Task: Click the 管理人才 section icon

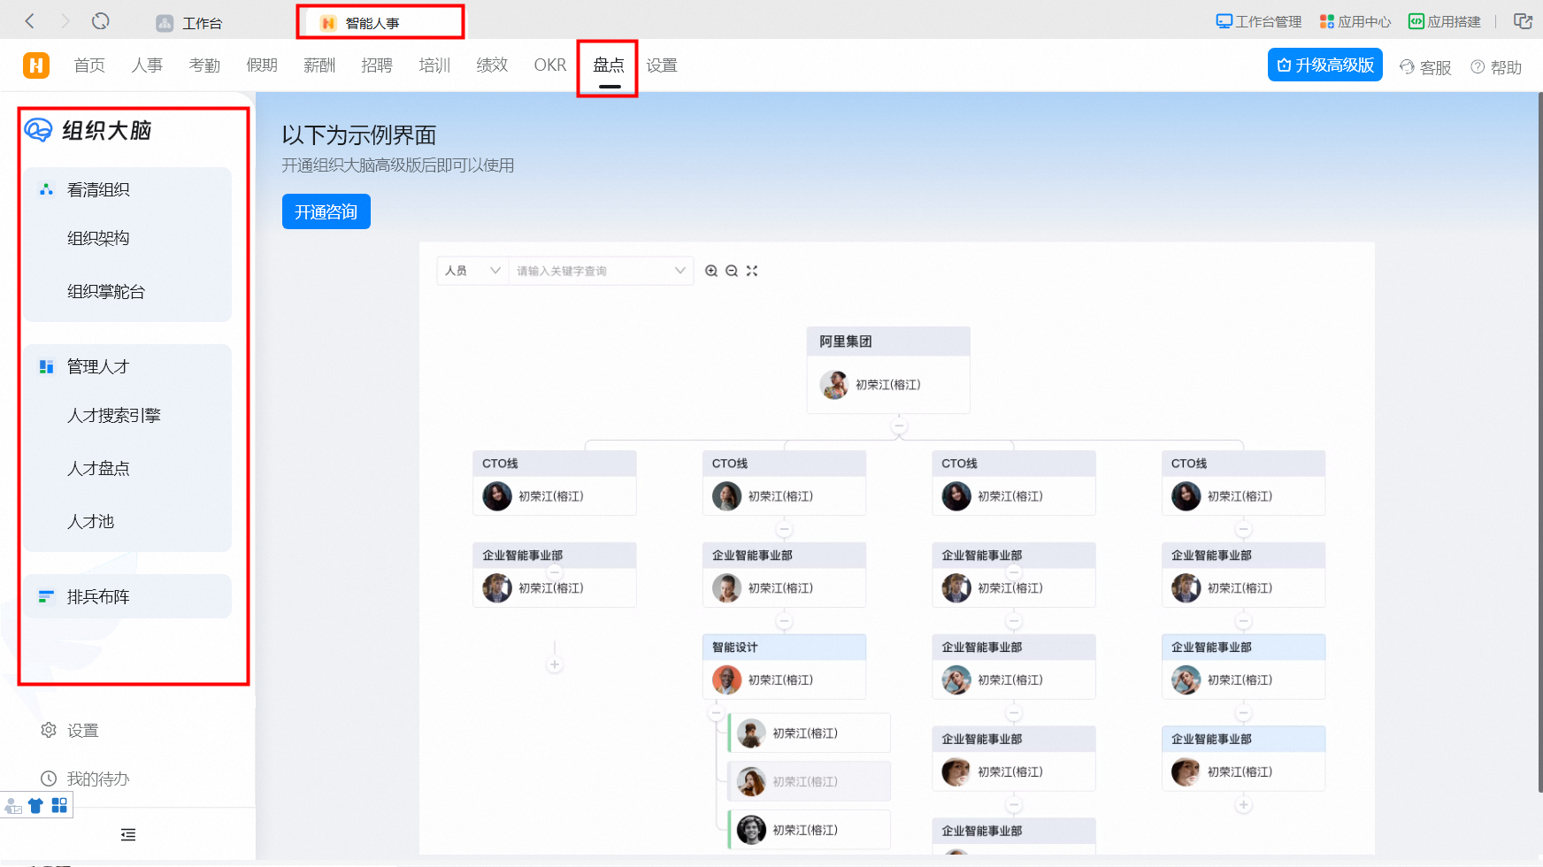Action: tap(46, 366)
